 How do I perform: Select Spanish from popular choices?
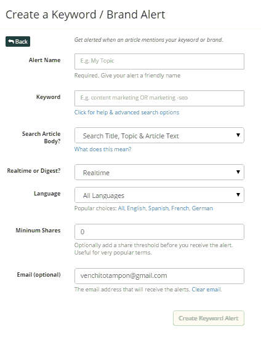[158, 208]
